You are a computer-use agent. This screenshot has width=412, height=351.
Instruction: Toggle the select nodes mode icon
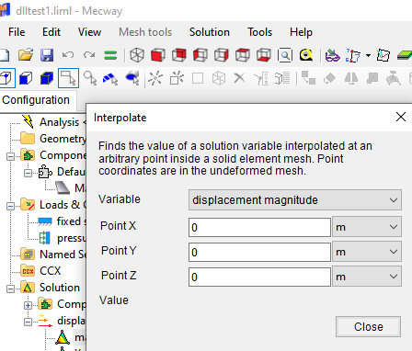6,78
